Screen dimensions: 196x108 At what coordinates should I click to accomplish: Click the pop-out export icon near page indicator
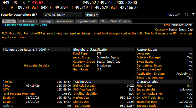(186, 15)
